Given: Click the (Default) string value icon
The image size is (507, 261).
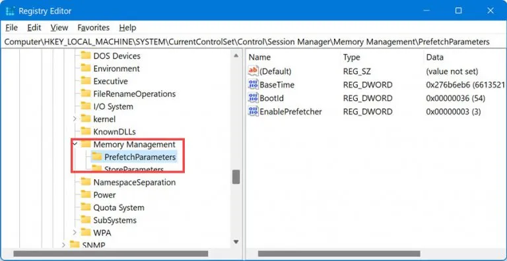Looking at the screenshot, I should pos(253,71).
